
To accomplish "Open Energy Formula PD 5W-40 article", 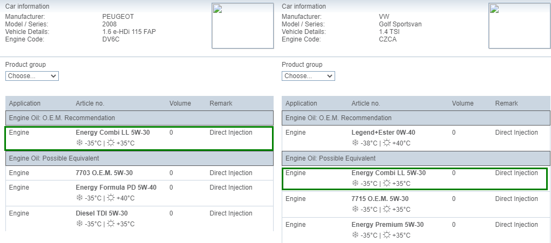I will point(117,188).
